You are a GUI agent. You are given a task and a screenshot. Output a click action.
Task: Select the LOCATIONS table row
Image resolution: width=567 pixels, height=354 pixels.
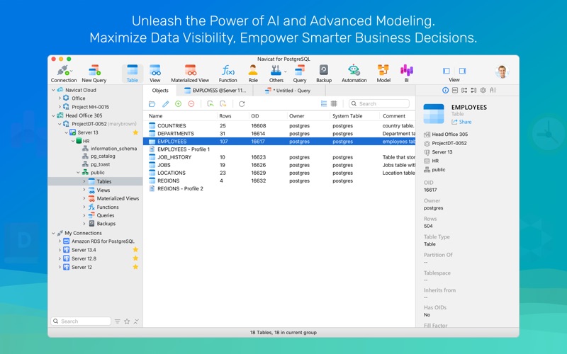pyautogui.click(x=279, y=173)
